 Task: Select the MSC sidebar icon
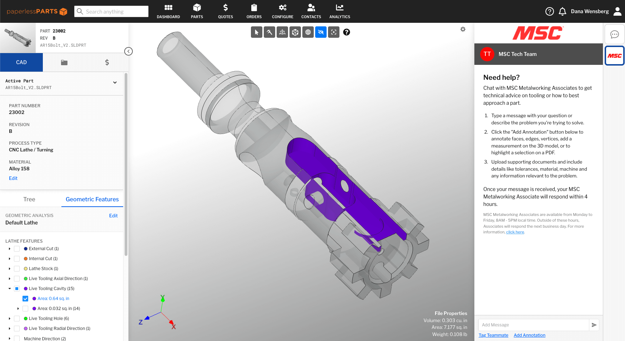(614, 56)
